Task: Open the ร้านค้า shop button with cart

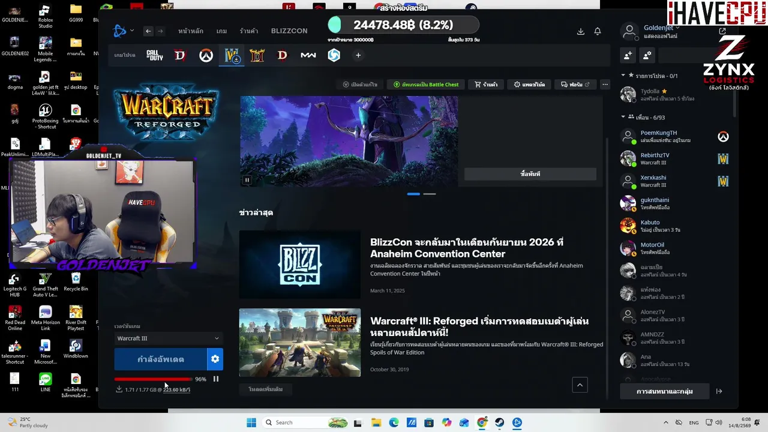Action: click(x=486, y=85)
